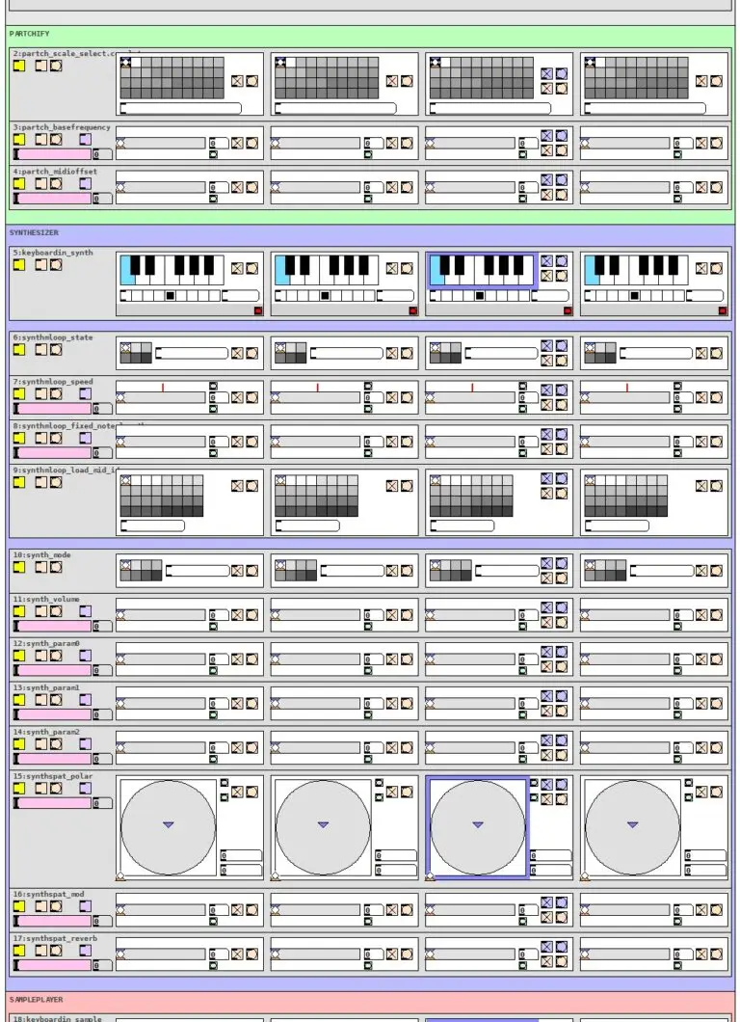Select the highlighted cell in first partch scale grid

[125, 63]
